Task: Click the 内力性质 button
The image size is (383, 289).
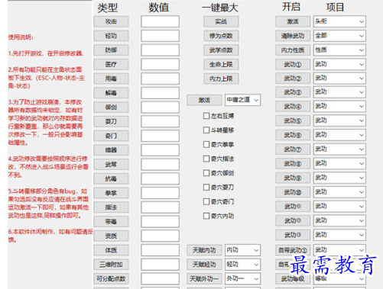Action: coord(293,50)
